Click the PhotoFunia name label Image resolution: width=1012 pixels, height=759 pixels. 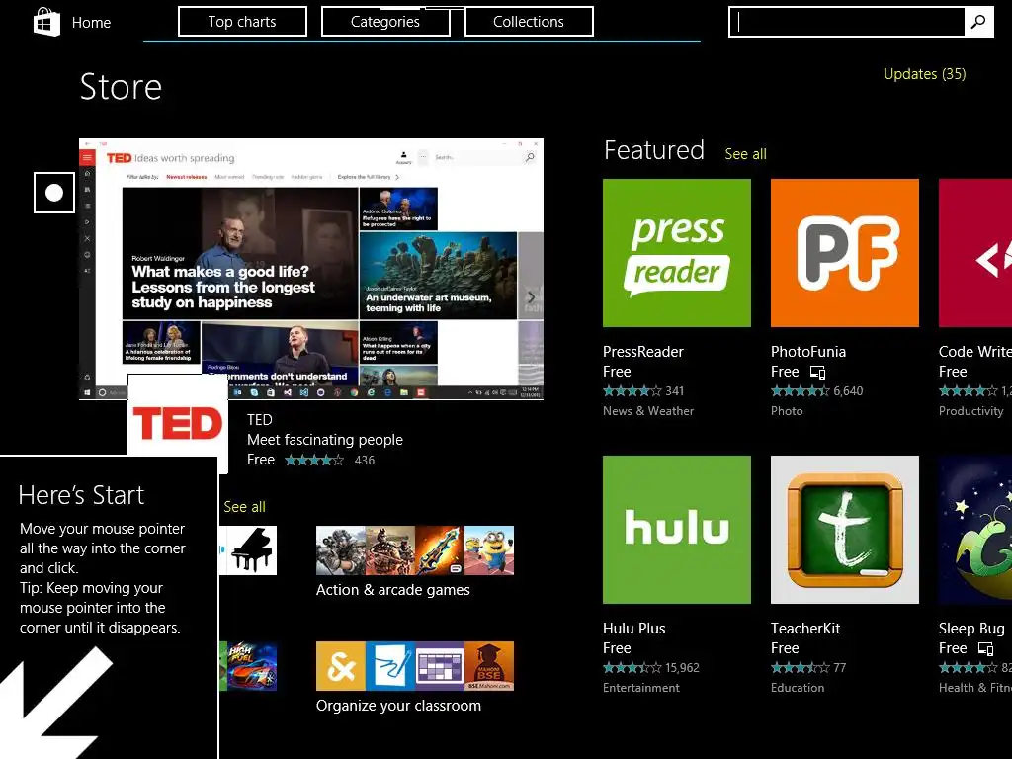(x=808, y=352)
